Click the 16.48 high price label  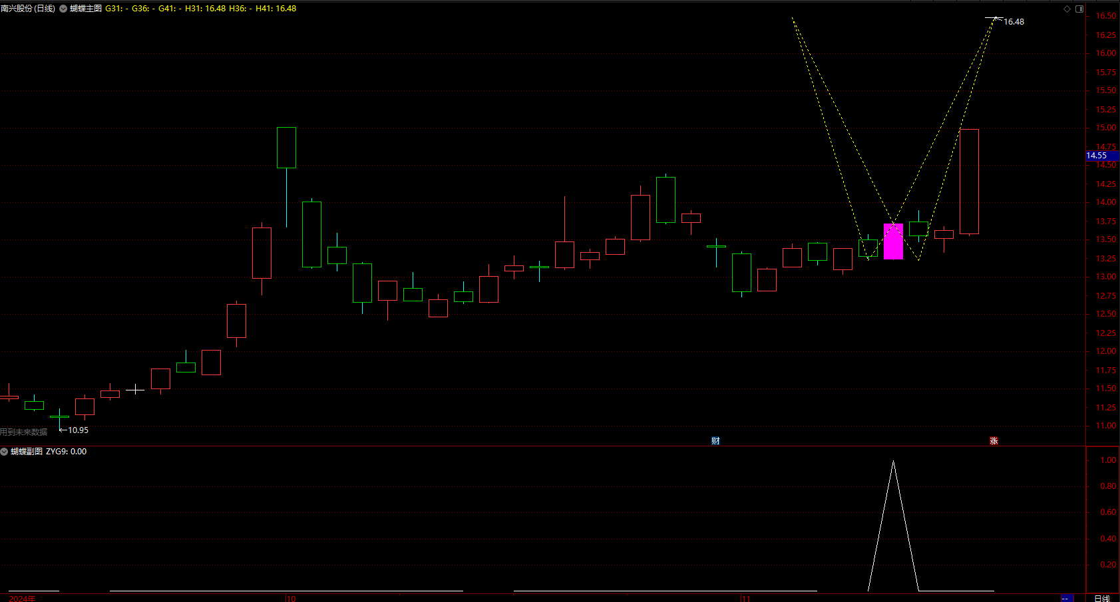1014,22
